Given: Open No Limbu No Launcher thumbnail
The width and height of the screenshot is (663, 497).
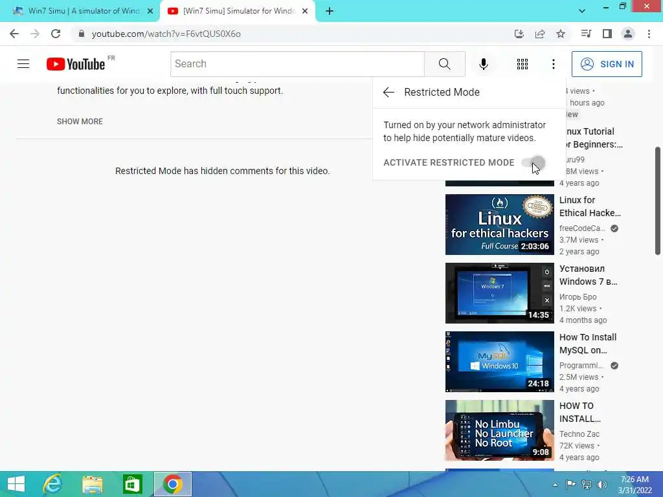Looking at the screenshot, I should [x=499, y=430].
